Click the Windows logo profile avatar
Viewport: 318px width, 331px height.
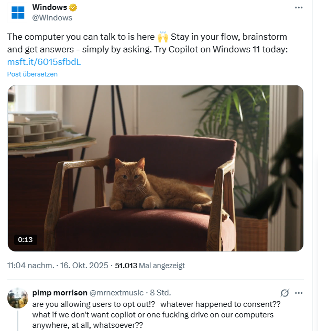[x=17, y=13]
